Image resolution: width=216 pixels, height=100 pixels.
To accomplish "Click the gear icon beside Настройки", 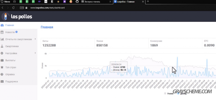I will point(2,53).
